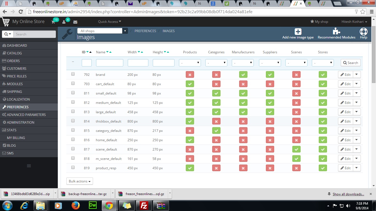Image resolution: width=376 pixels, height=211 pixels.
Task: Toggle Products status for brand row
Action: [190, 74]
